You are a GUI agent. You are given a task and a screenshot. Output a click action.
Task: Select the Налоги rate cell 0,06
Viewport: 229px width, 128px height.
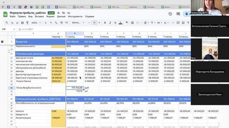click(x=58, y=111)
